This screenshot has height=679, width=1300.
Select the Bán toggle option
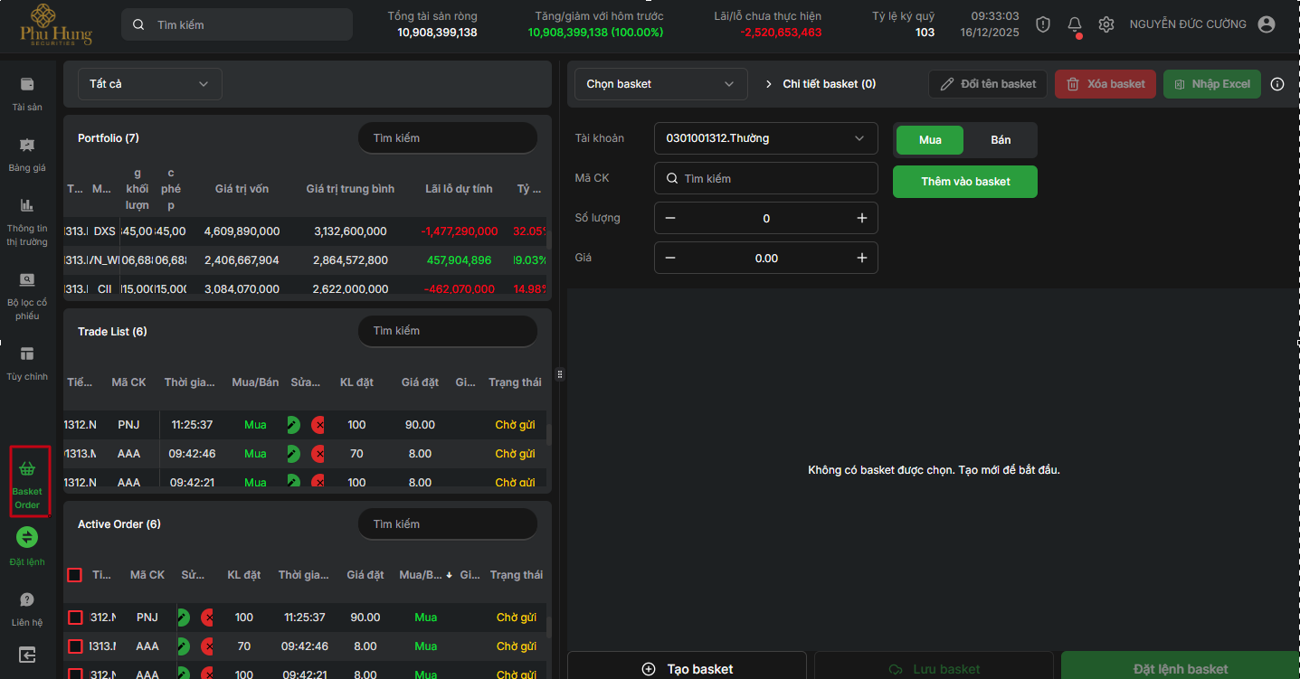tap(1001, 140)
